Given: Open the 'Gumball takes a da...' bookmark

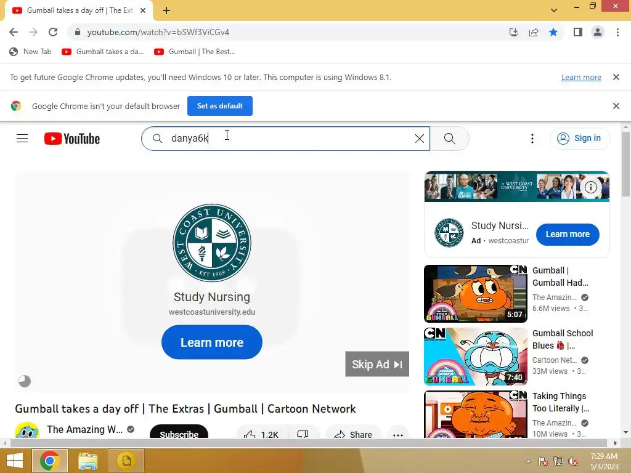Looking at the screenshot, I should point(103,52).
